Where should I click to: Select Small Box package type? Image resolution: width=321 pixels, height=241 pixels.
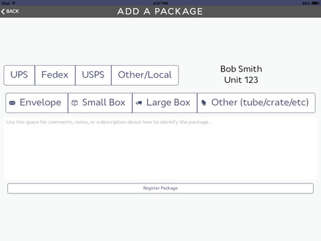pyautogui.click(x=100, y=103)
